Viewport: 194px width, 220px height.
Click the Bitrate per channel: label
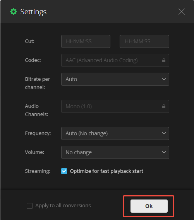pos(38,83)
